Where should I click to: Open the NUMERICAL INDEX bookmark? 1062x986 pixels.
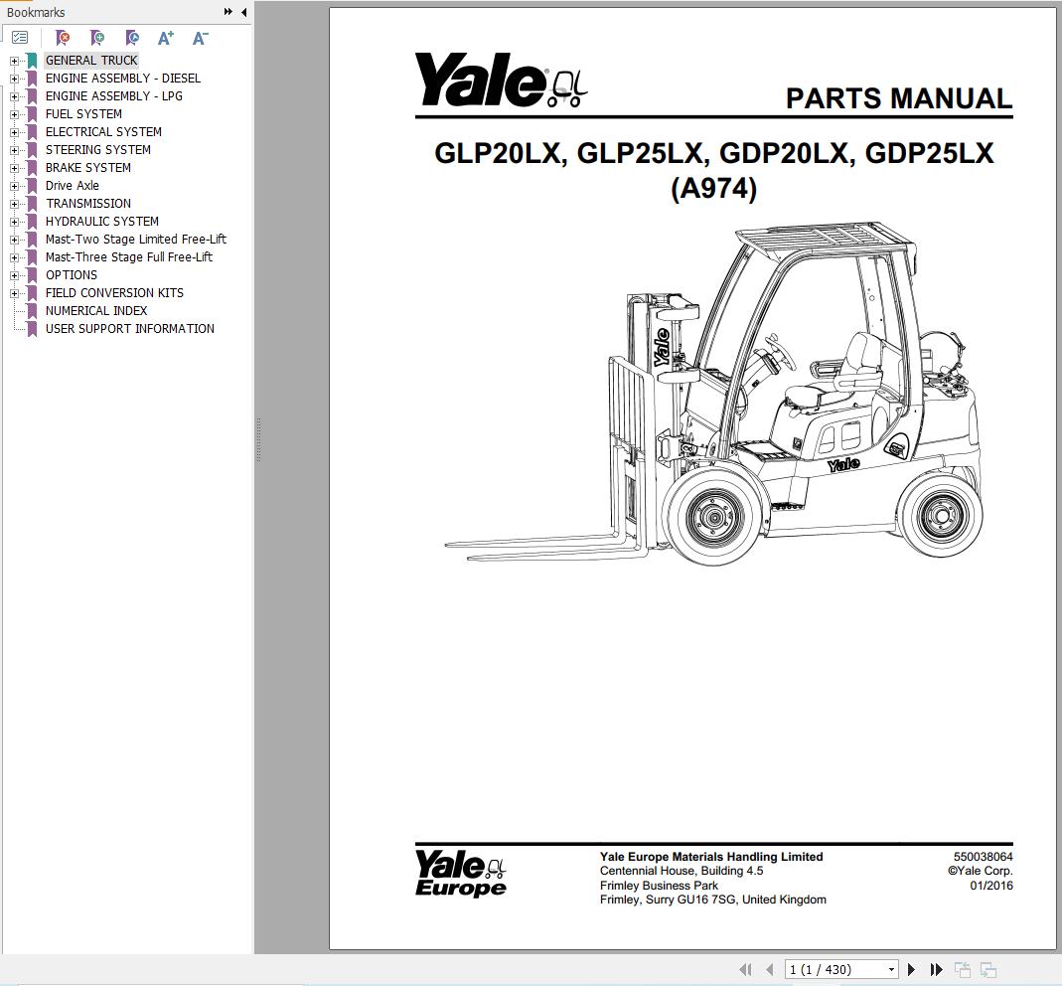[x=95, y=310]
